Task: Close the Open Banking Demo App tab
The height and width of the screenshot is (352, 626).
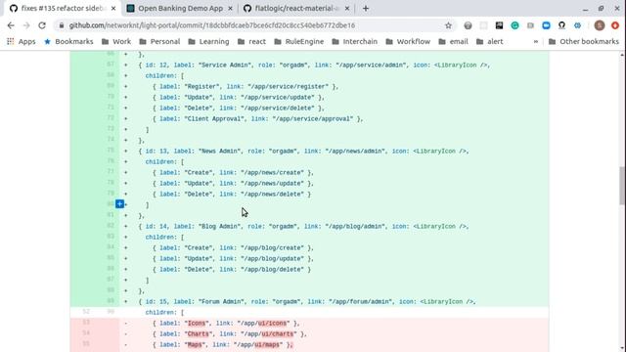Action: point(231,9)
